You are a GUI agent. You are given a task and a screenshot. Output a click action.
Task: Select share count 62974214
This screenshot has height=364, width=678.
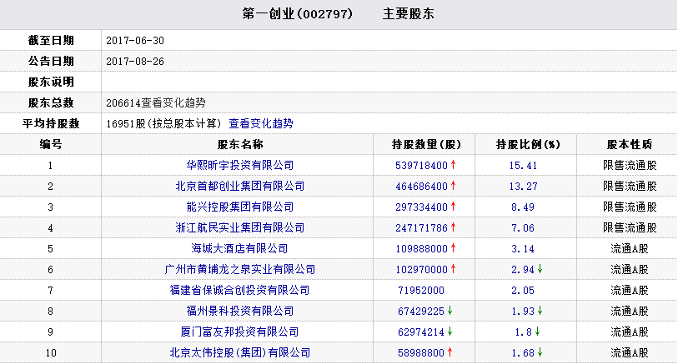click(x=421, y=332)
